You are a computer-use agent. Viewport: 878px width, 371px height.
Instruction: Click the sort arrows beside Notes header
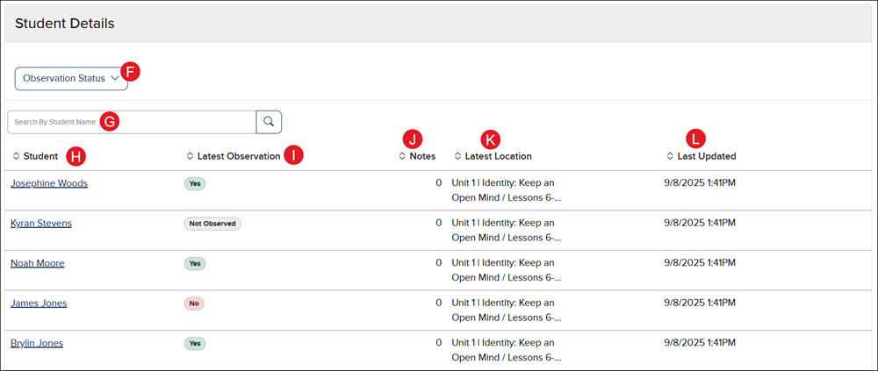[x=402, y=156]
